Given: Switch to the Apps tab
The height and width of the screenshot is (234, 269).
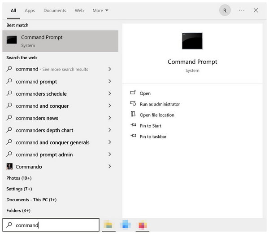Looking at the screenshot, I should pos(30,10).
